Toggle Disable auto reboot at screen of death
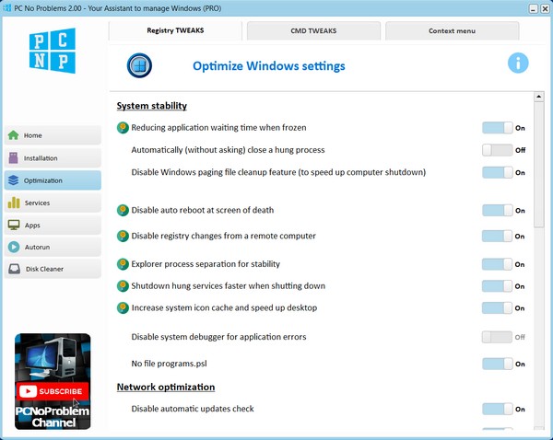The height and width of the screenshot is (440, 553). click(x=498, y=210)
